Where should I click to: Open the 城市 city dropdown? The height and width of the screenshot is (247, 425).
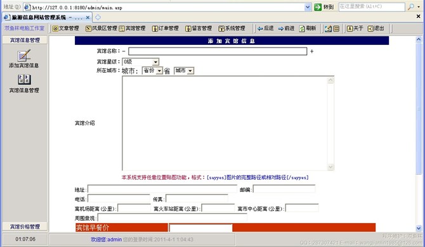coord(184,70)
